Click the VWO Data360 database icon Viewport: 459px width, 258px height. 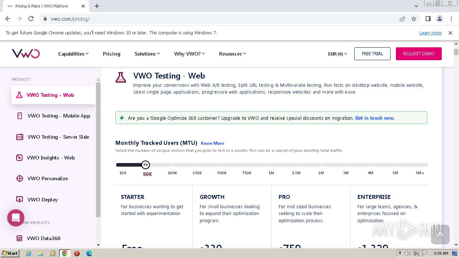click(20, 238)
